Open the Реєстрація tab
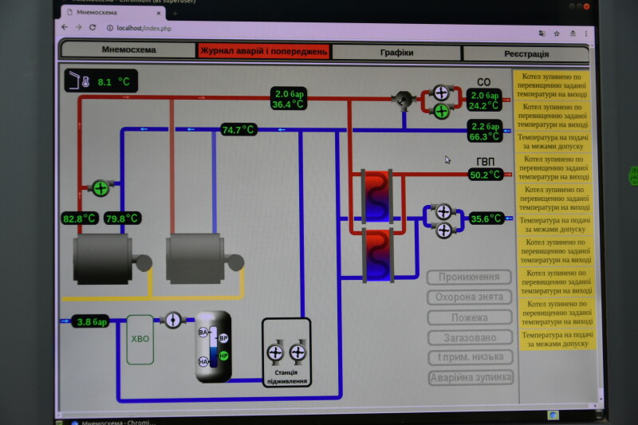This screenshot has width=638, height=425. [526, 53]
